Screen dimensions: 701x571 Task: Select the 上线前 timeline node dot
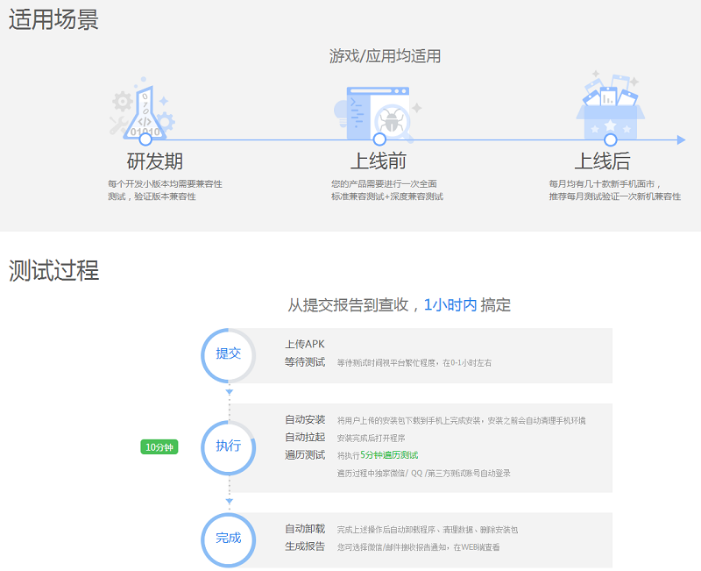pos(379,139)
